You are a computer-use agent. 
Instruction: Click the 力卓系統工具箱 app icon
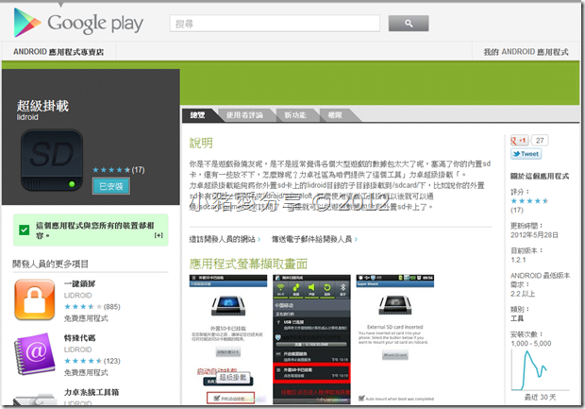click(x=35, y=400)
